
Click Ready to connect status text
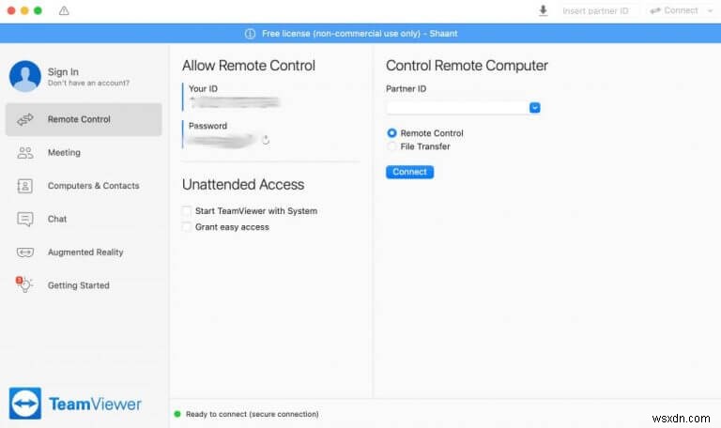[252, 414]
